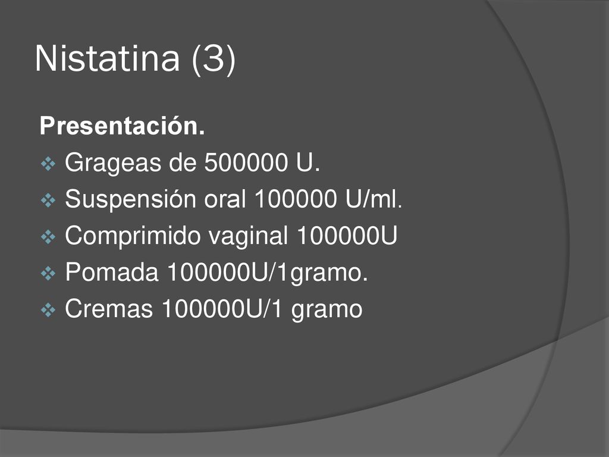The height and width of the screenshot is (457, 609).
Task: Select the slide title Nistatina (3)
Action: [135, 60]
